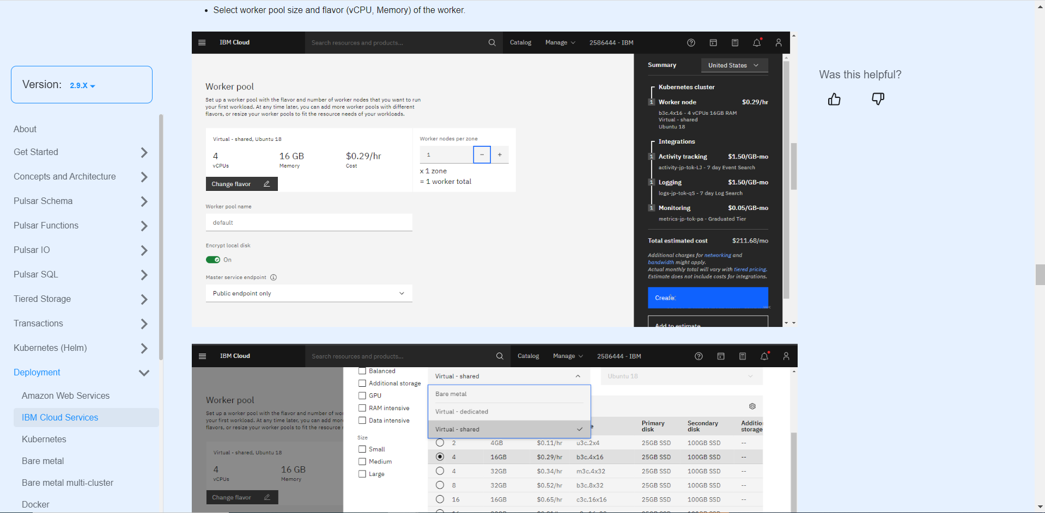
Task: Open user profile icon in upper IBM Cloud header
Action: click(779, 42)
